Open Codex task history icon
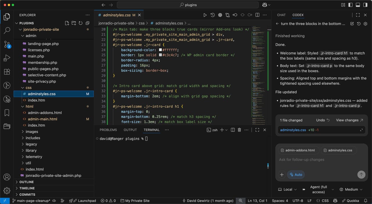This screenshot has height=204, width=372. [x=359, y=24]
